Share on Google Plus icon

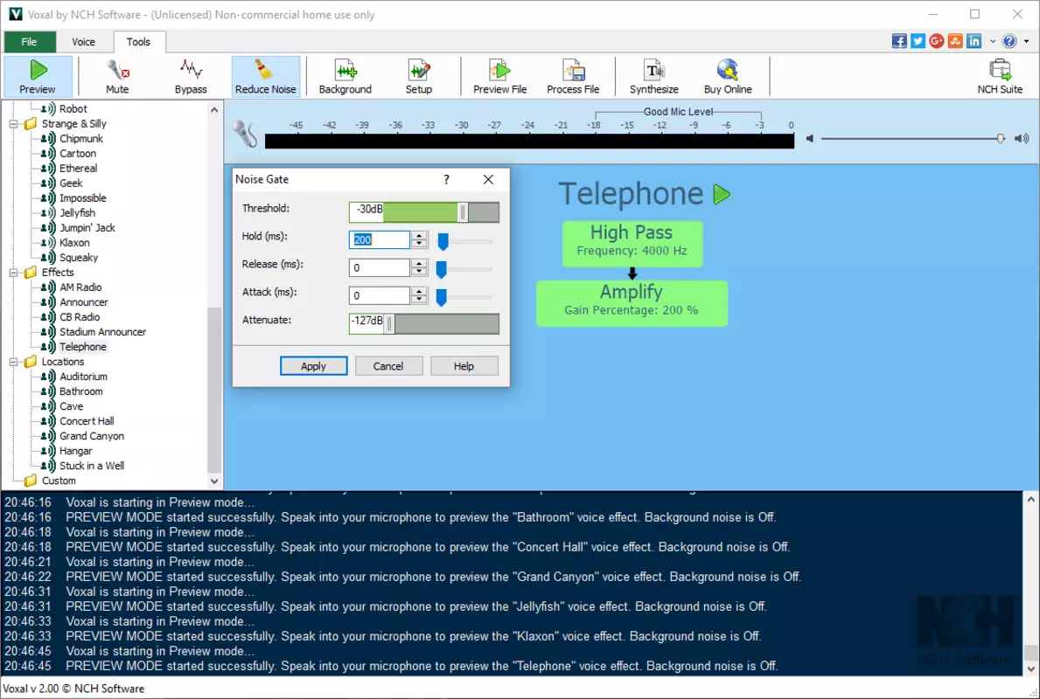pos(937,41)
